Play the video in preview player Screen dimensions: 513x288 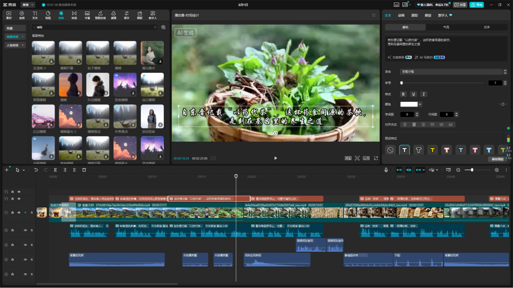276,158
